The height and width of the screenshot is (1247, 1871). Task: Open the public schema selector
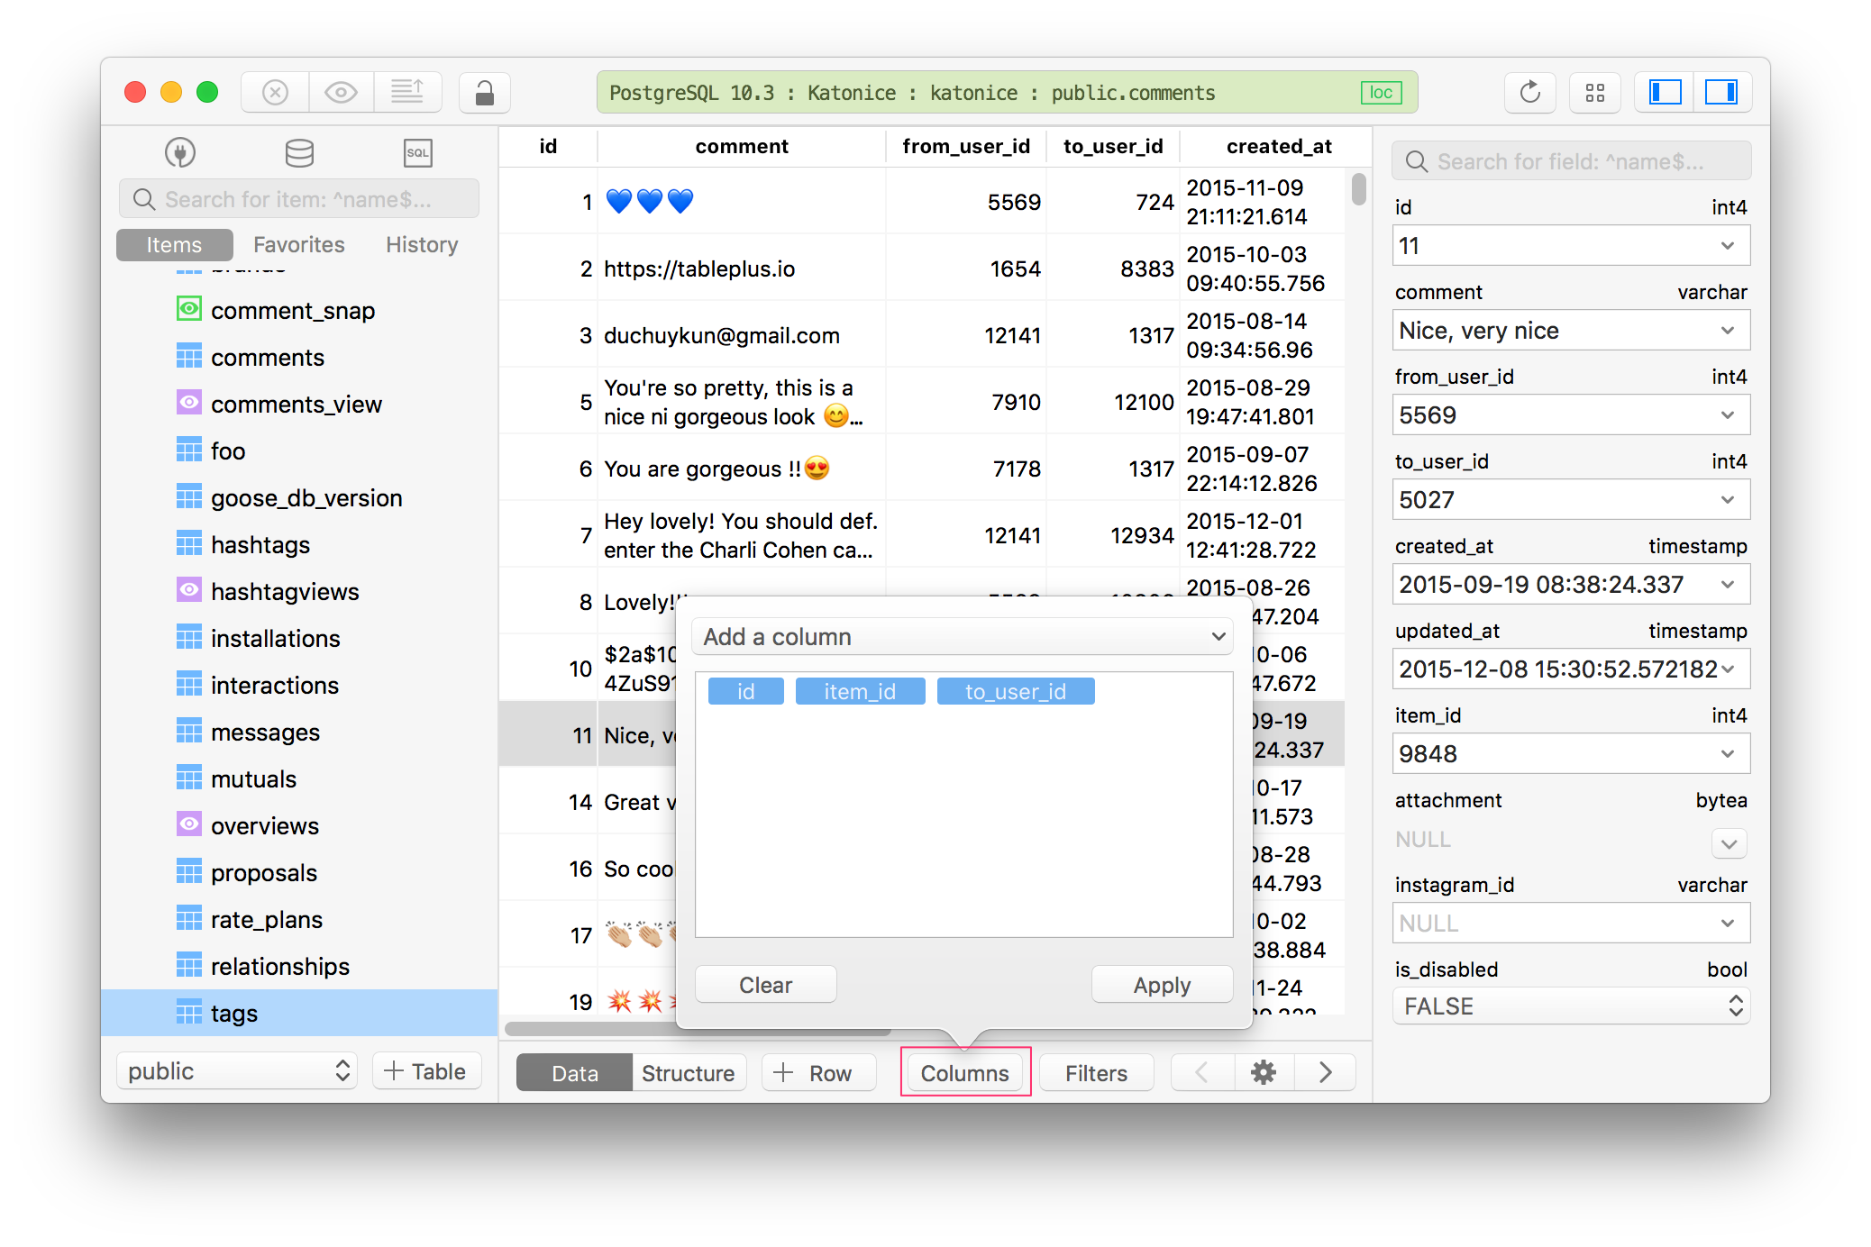pyautogui.click(x=237, y=1071)
